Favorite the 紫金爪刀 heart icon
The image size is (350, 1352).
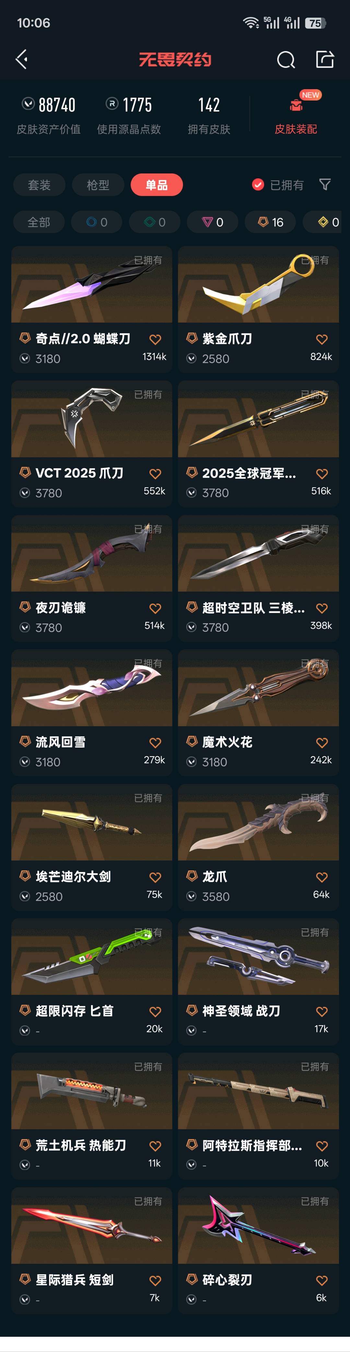click(322, 339)
